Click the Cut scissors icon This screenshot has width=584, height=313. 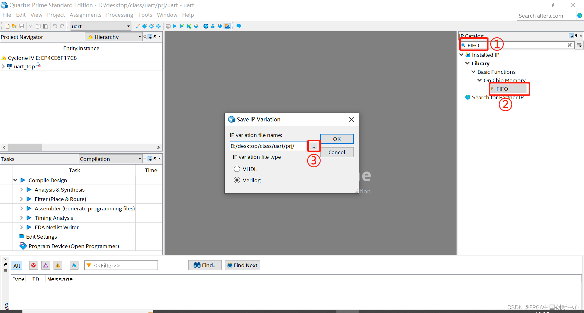tap(31, 26)
